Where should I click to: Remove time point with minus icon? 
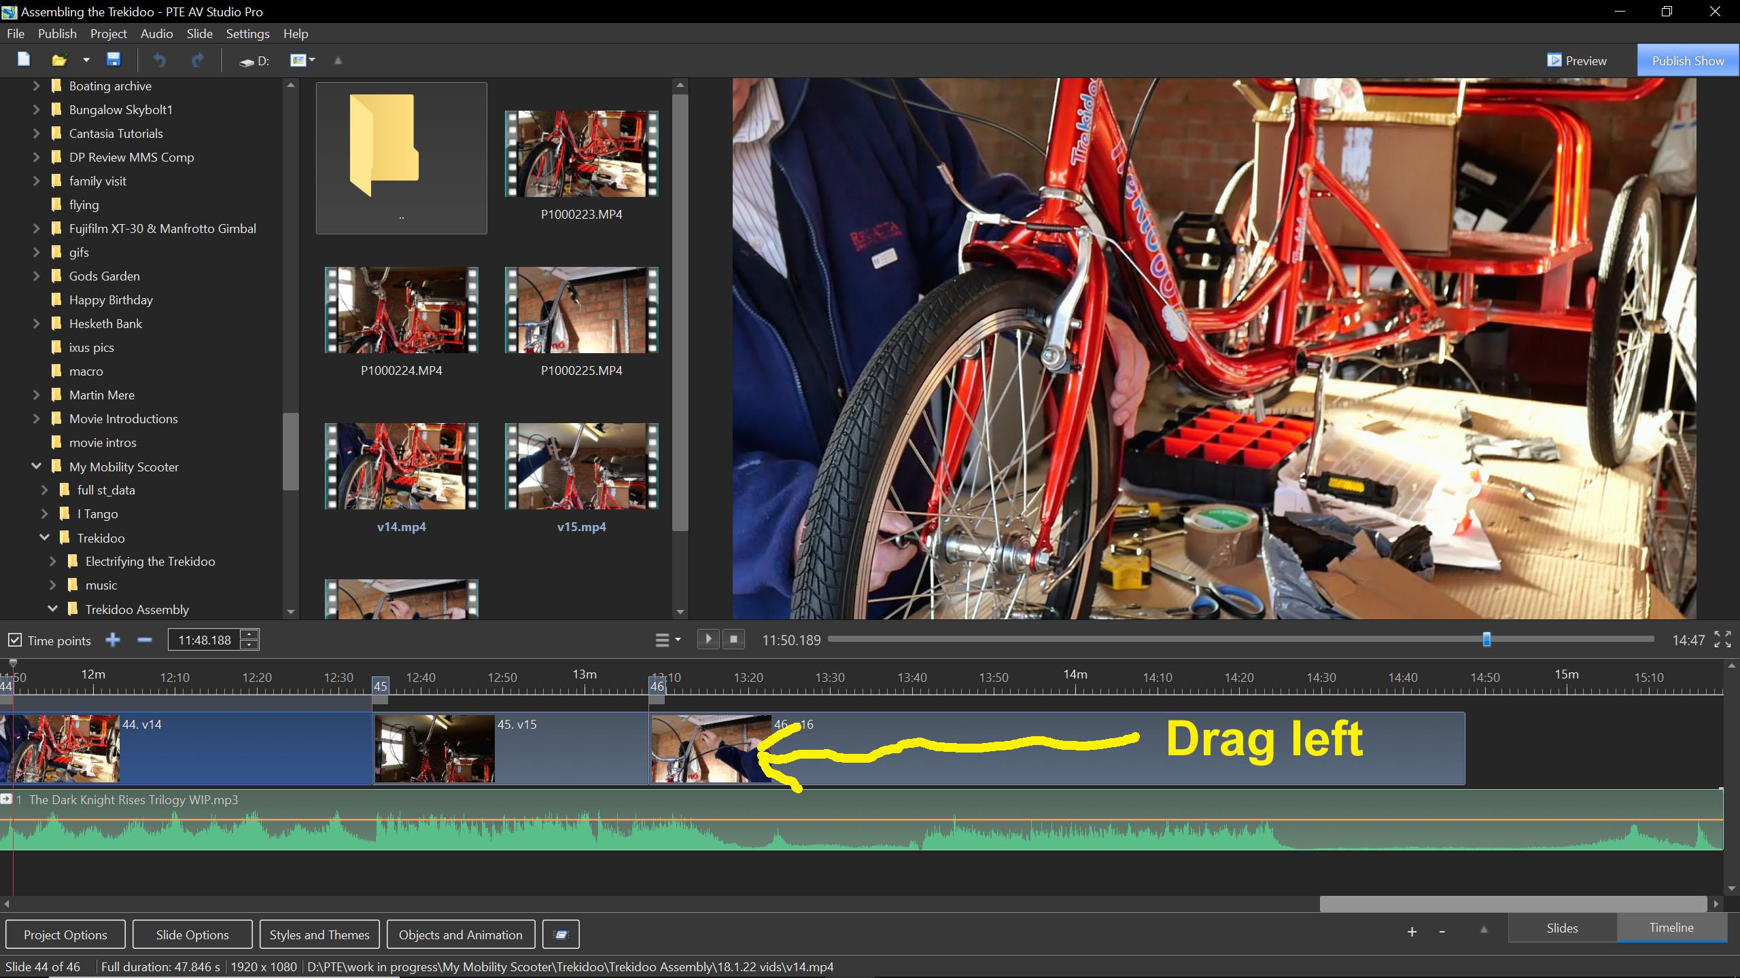click(144, 640)
